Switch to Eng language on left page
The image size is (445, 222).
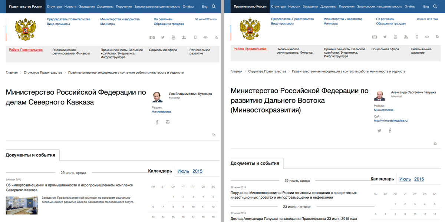click(x=204, y=7)
